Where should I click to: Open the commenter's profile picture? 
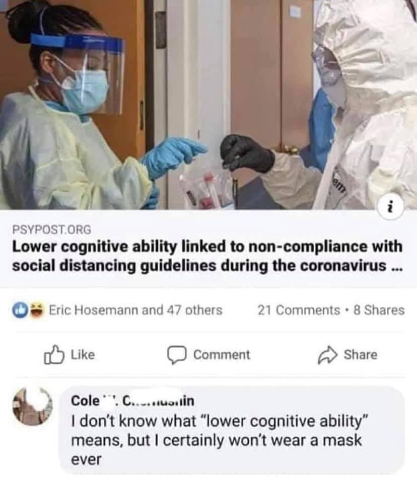point(32,407)
